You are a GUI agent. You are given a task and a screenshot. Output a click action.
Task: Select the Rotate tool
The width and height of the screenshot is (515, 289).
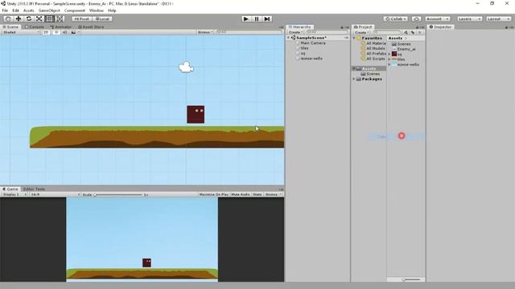pos(29,19)
